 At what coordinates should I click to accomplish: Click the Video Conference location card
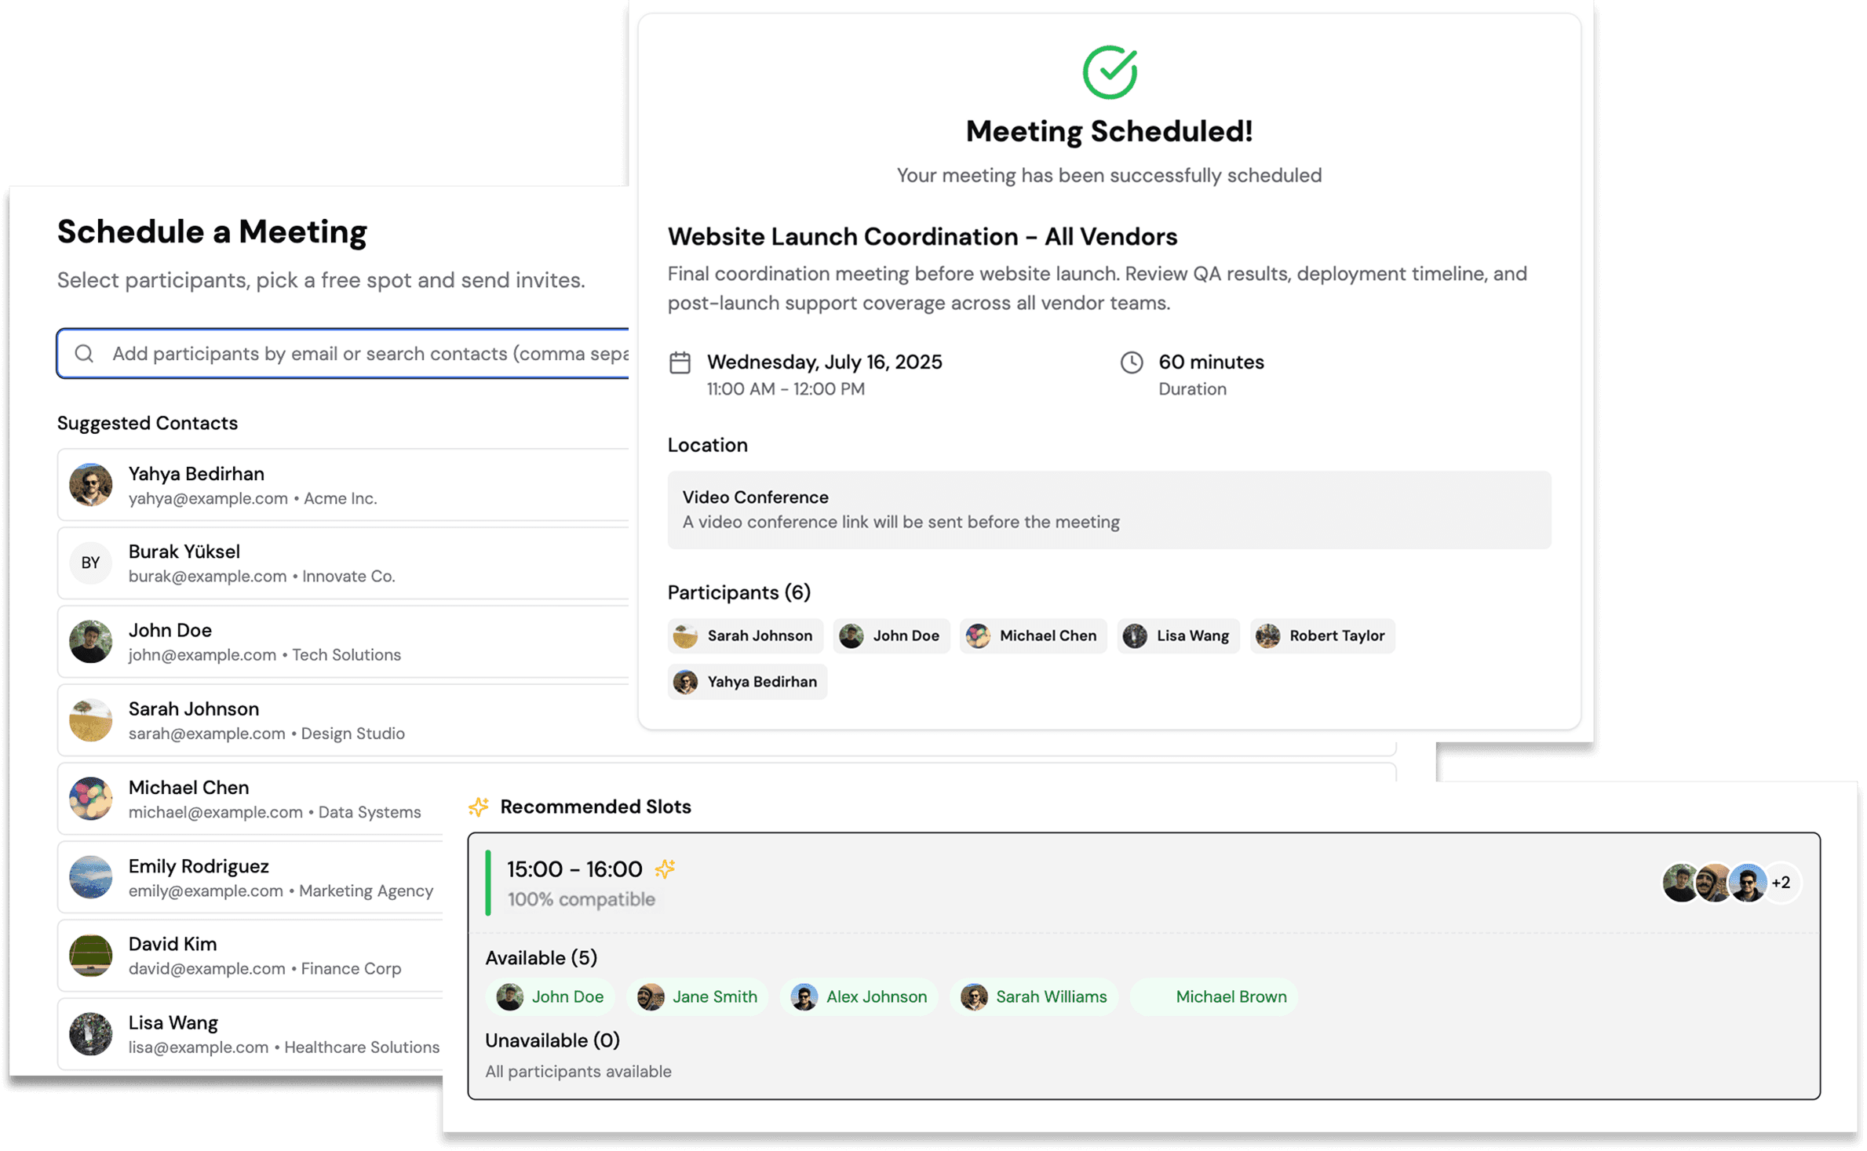1109,508
